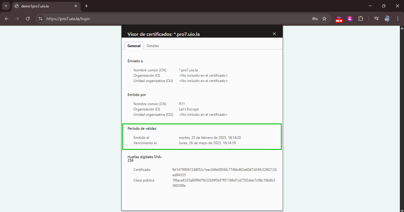The width and height of the screenshot is (404, 212).
Task: Open a new tab with the plus button
Action: click(x=86, y=6)
